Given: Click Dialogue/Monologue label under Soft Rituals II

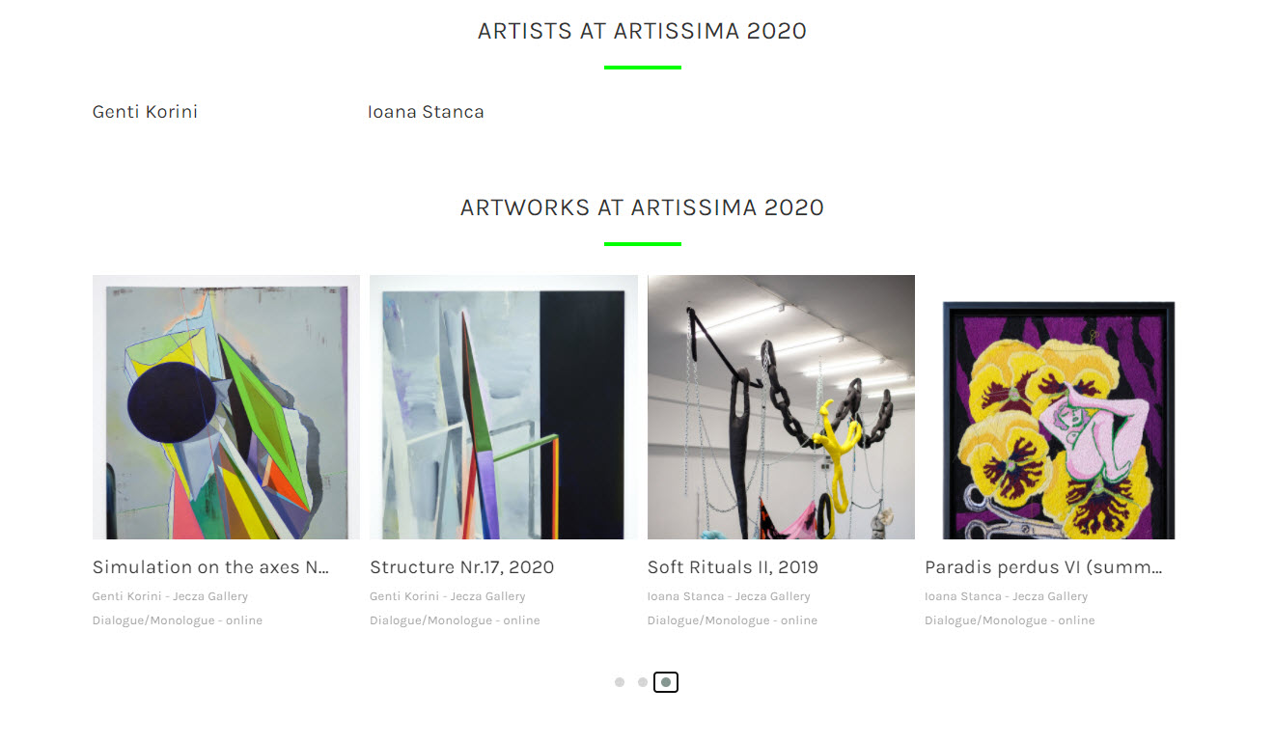Looking at the screenshot, I should tap(733, 620).
